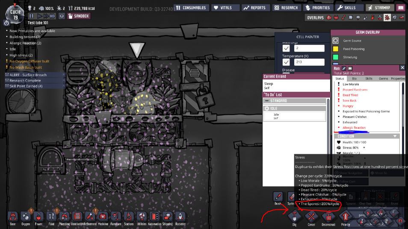The height and width of the screenshot is (229, 408).
Task: Toggle the Temperature checkbox
Action: (287, 62)
